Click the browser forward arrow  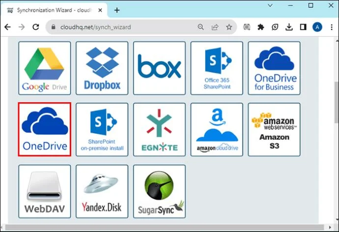tap(22, 27)
